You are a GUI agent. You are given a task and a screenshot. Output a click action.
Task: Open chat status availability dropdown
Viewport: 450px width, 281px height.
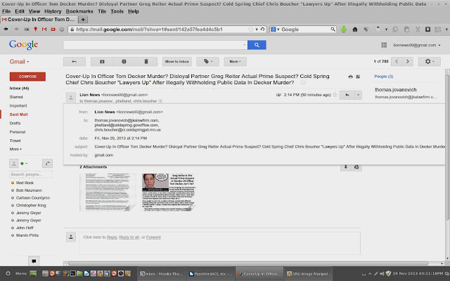click(x=24, y=164)
